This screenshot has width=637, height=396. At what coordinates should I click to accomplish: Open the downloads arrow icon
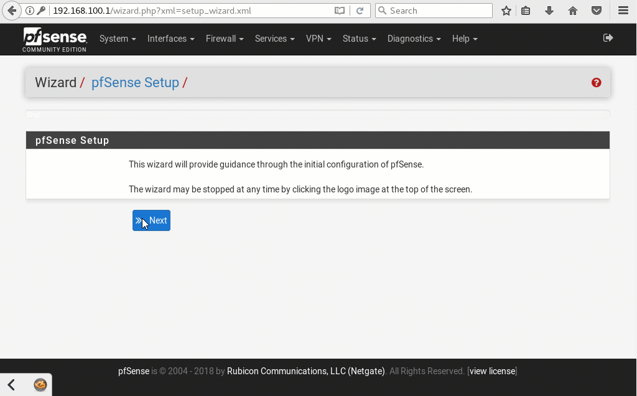[549, 11]
